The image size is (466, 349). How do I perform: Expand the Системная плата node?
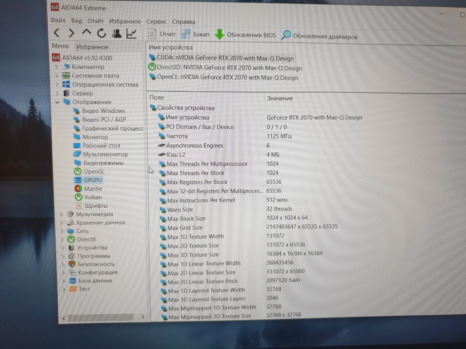coord(57,76)
